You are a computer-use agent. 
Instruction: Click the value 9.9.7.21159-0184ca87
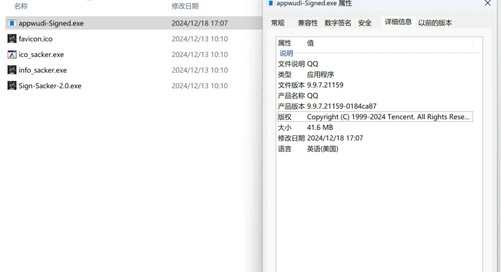click(342, 106)
